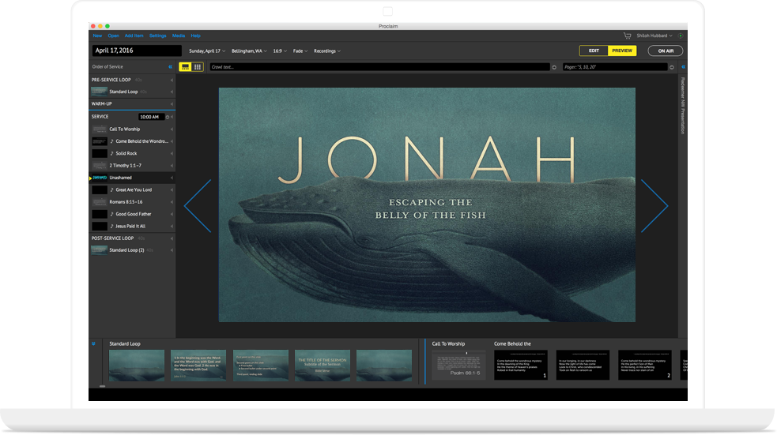The width and height of the screenshot is (777, 435).
Task: Click music note of Good Good Father
Action: point(112,214)
